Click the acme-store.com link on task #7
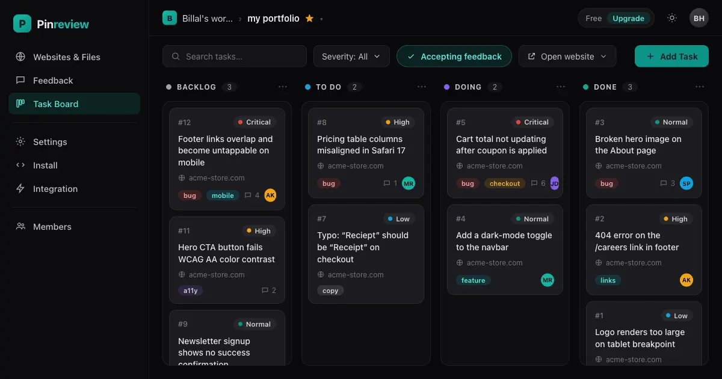This screenshot has height=379, width=722. [356, 275]
